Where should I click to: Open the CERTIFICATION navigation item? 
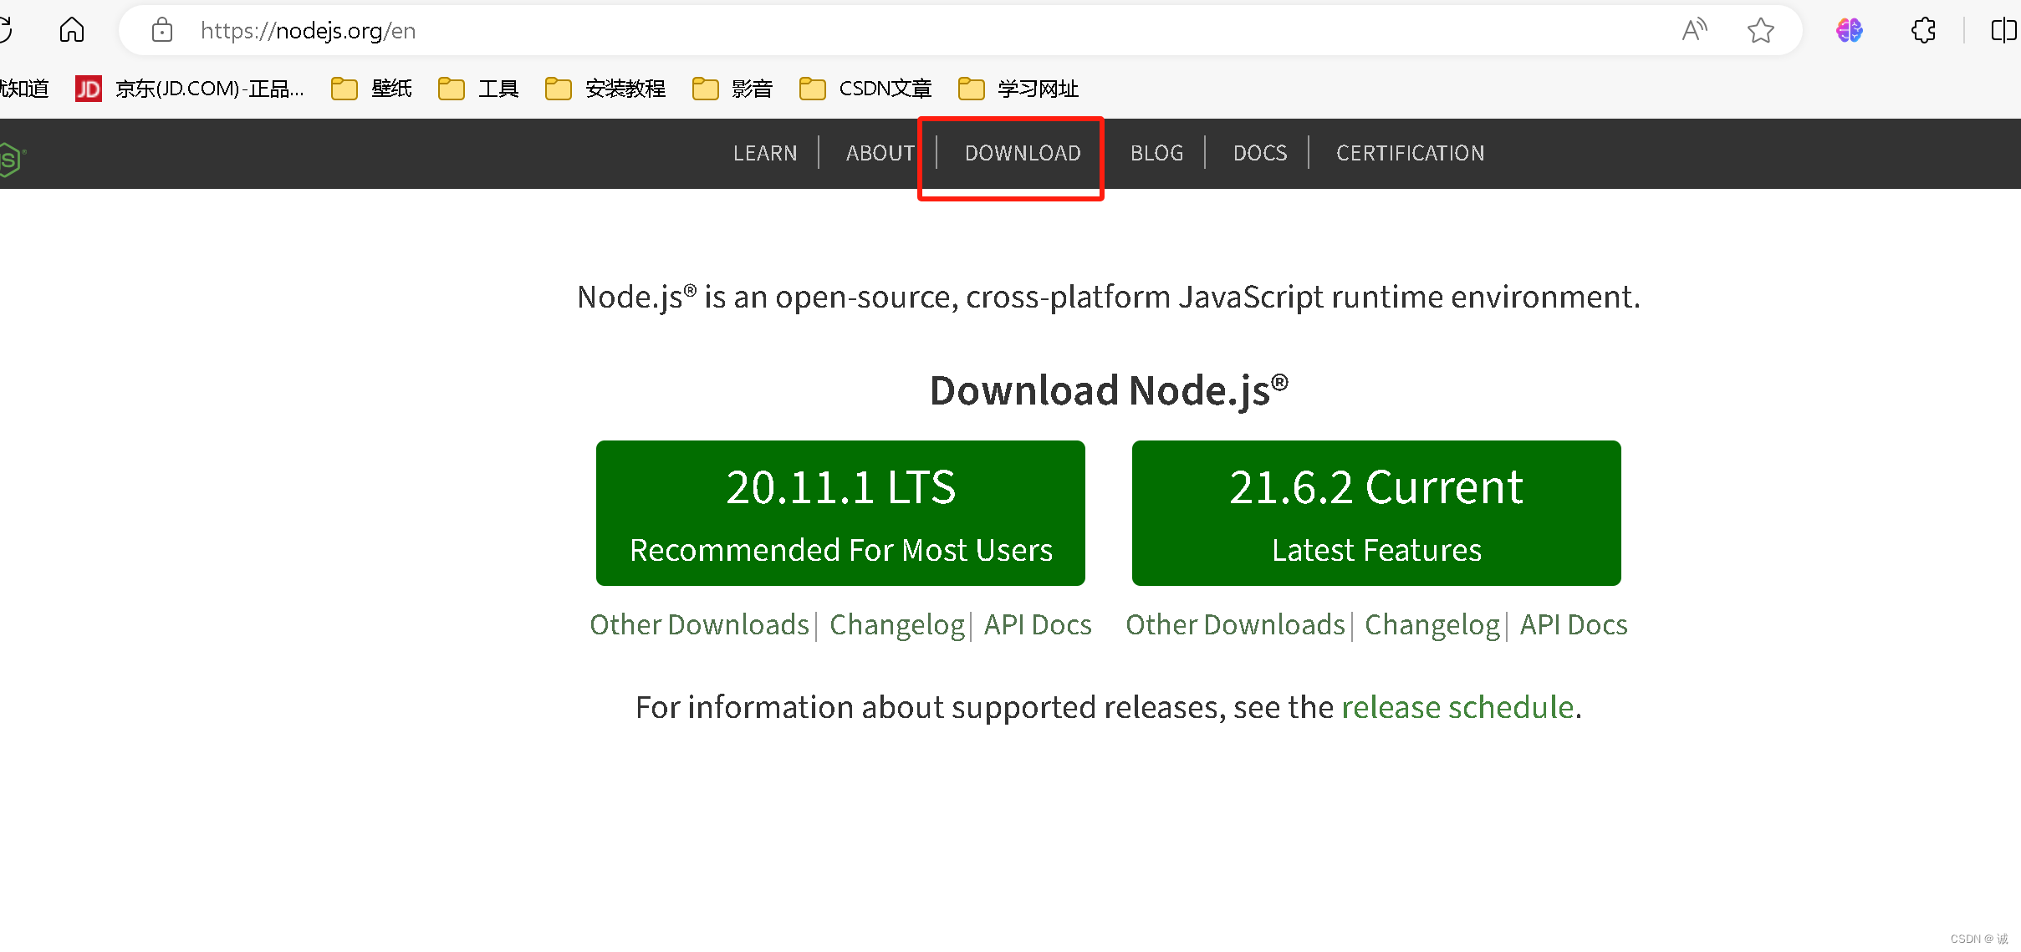tap(1410, 153)
